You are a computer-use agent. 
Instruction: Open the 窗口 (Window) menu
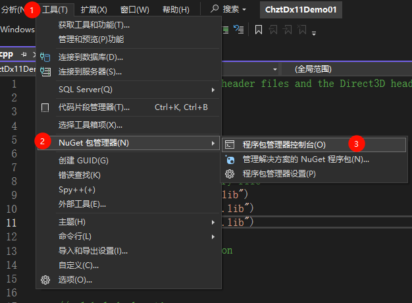coord(135,10)
